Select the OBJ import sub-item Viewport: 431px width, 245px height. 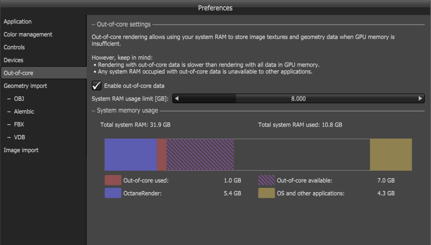(19, 98)
